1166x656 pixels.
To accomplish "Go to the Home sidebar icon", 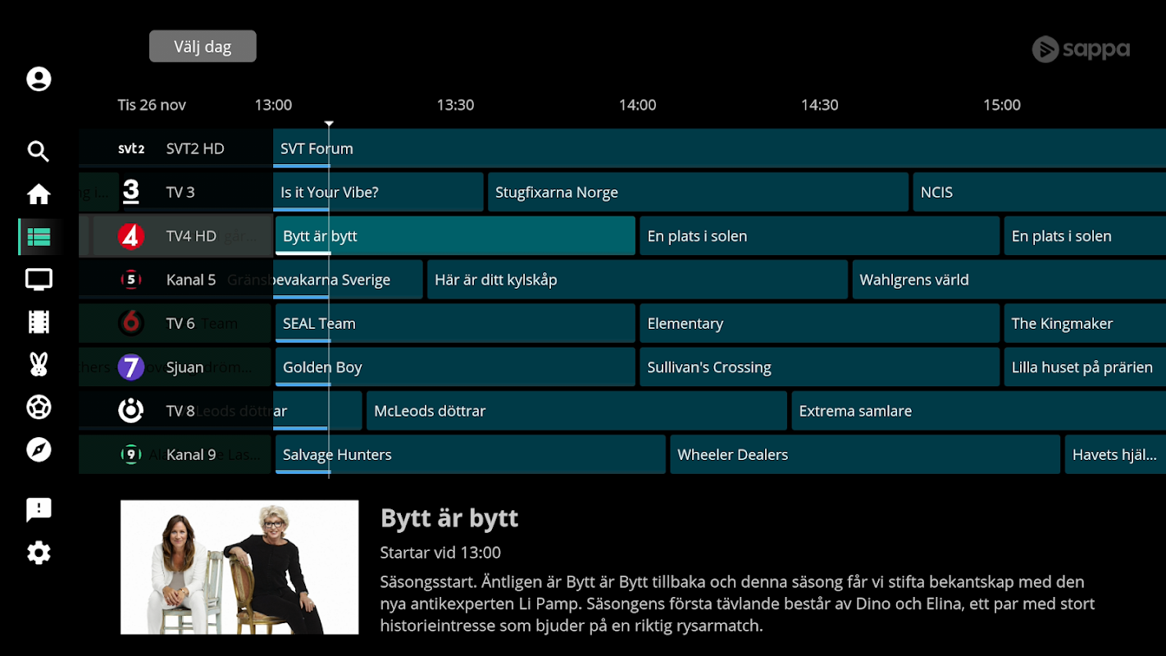I will 39,194.
